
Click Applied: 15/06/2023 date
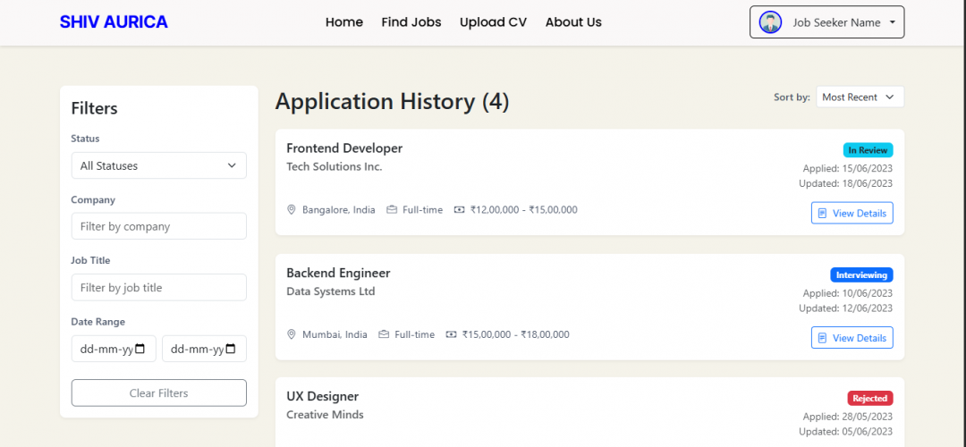pos(848,168)
